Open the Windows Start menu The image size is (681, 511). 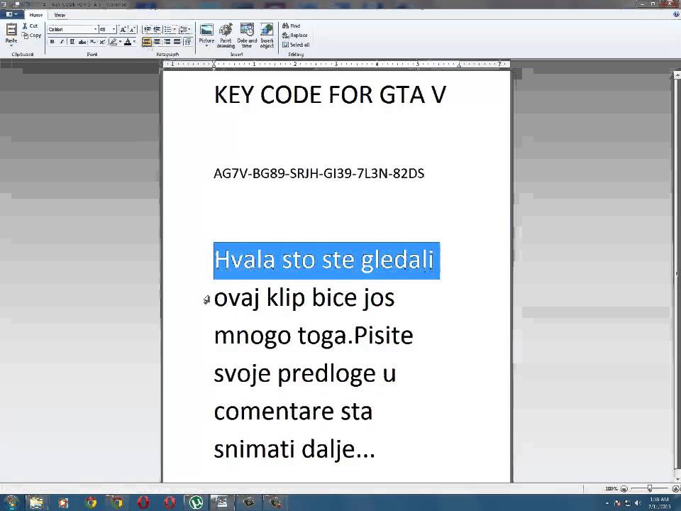[x=11, y=502]
